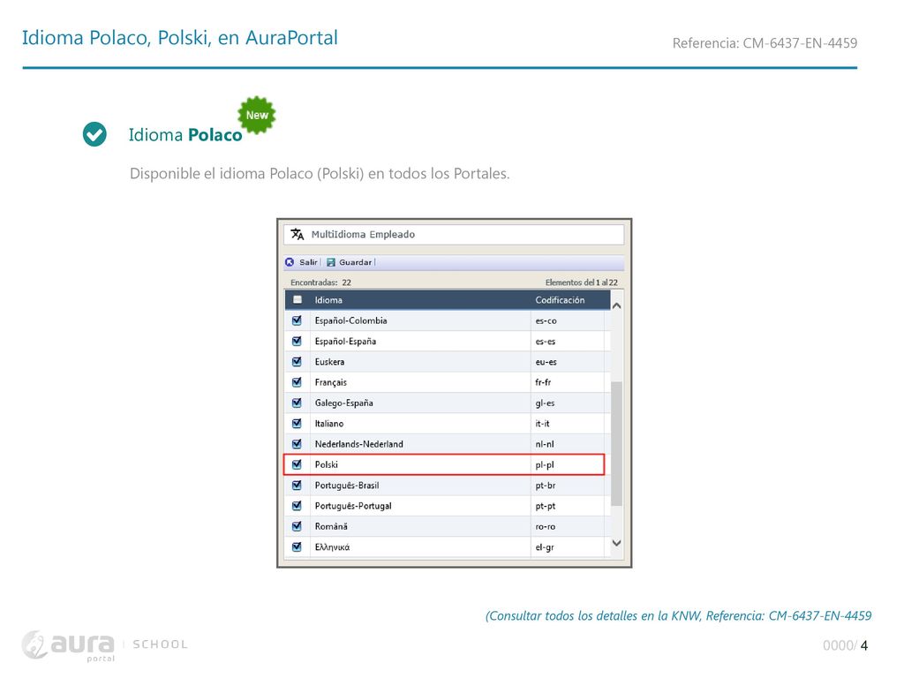The height and width of the screenshot is (678, 904).
Task: Toggle the Nederlands-Nederland checkbox
Action: coord(297,444)
